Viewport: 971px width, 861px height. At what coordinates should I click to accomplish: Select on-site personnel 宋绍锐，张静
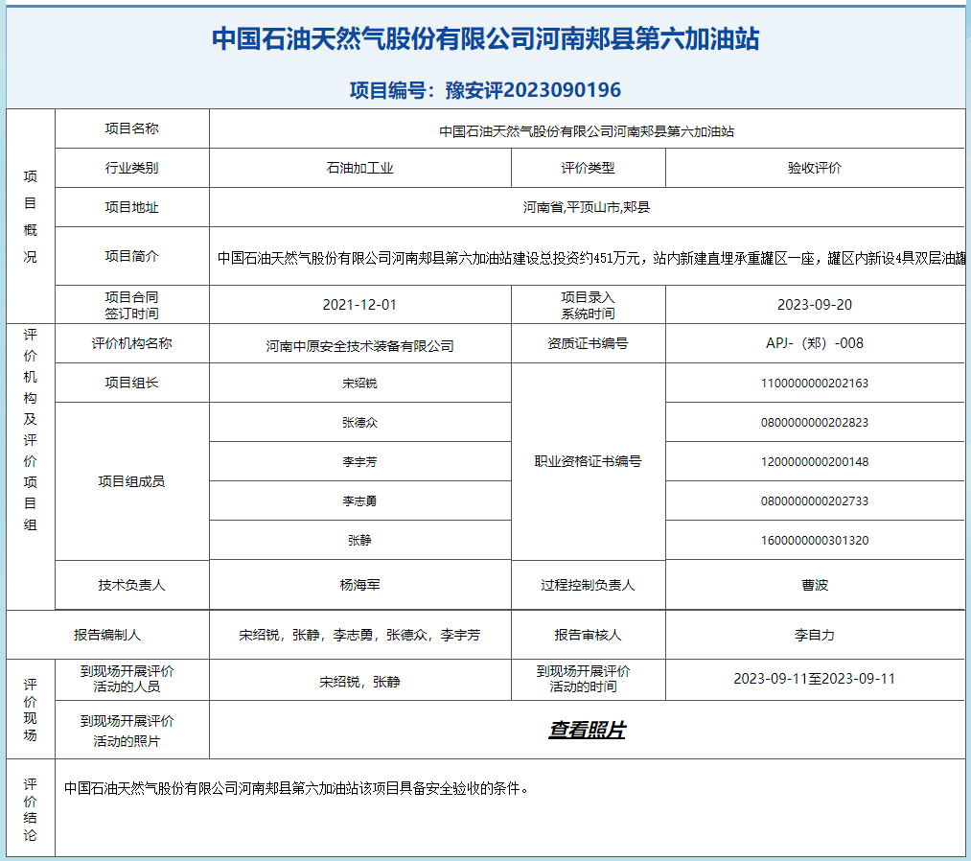point(359,682)
